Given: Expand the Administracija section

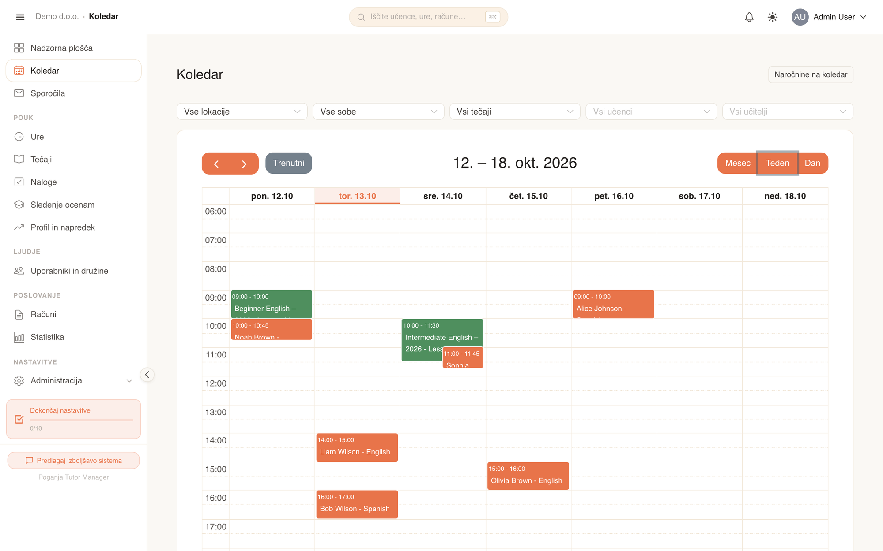Looking at the screenshot, I should pyautogui.click(x=73, y=380).
